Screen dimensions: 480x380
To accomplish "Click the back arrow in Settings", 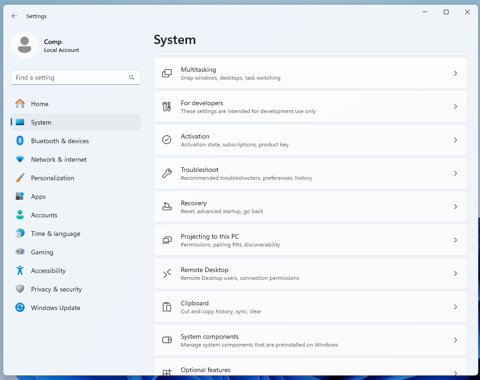I will pos(14,16).
